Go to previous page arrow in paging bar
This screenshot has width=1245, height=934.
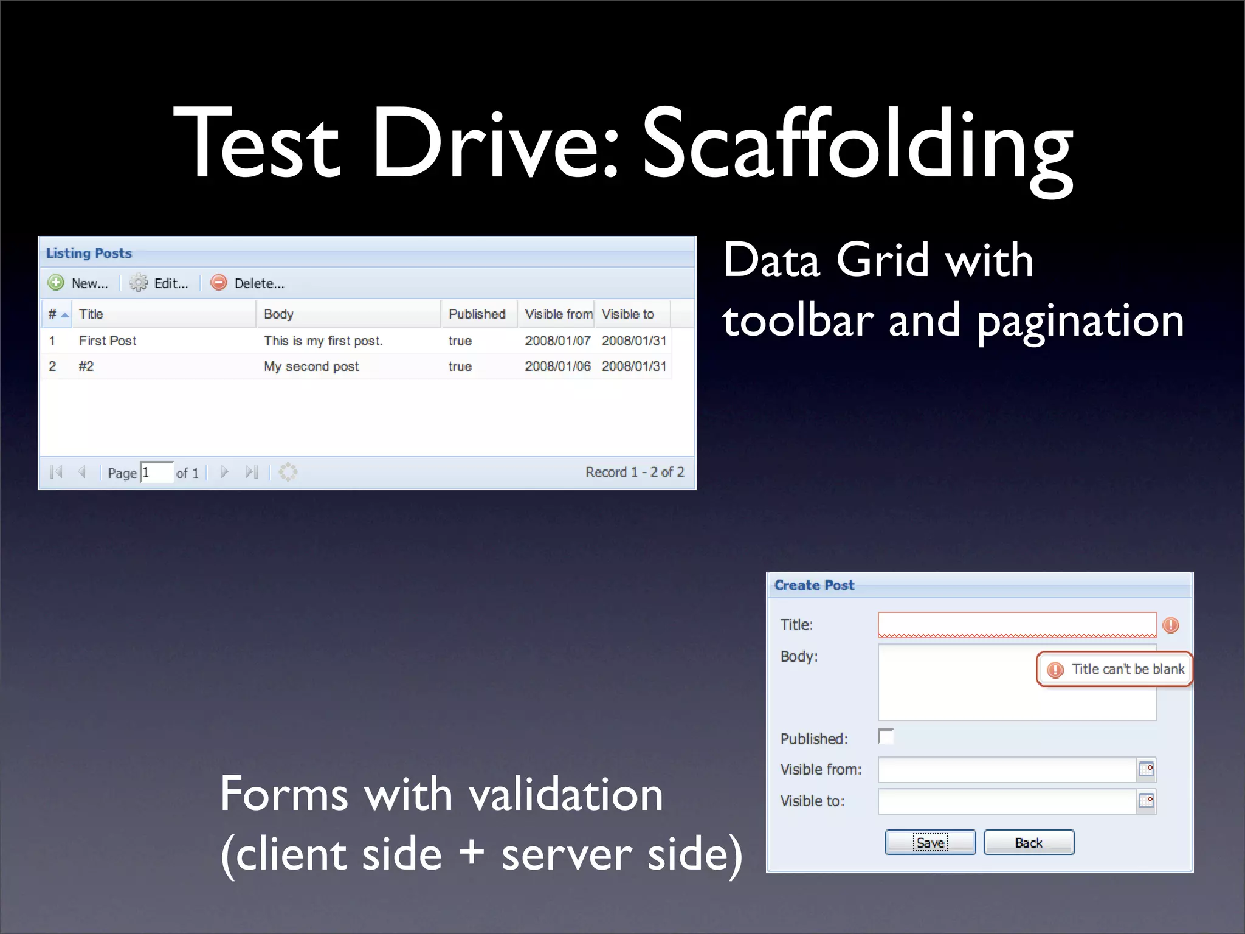click(x=82, y=472)
